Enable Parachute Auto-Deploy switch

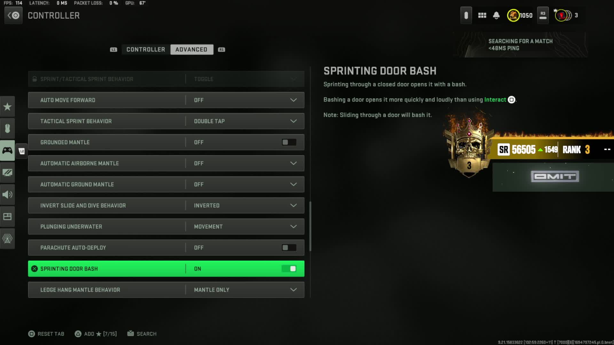289,248
